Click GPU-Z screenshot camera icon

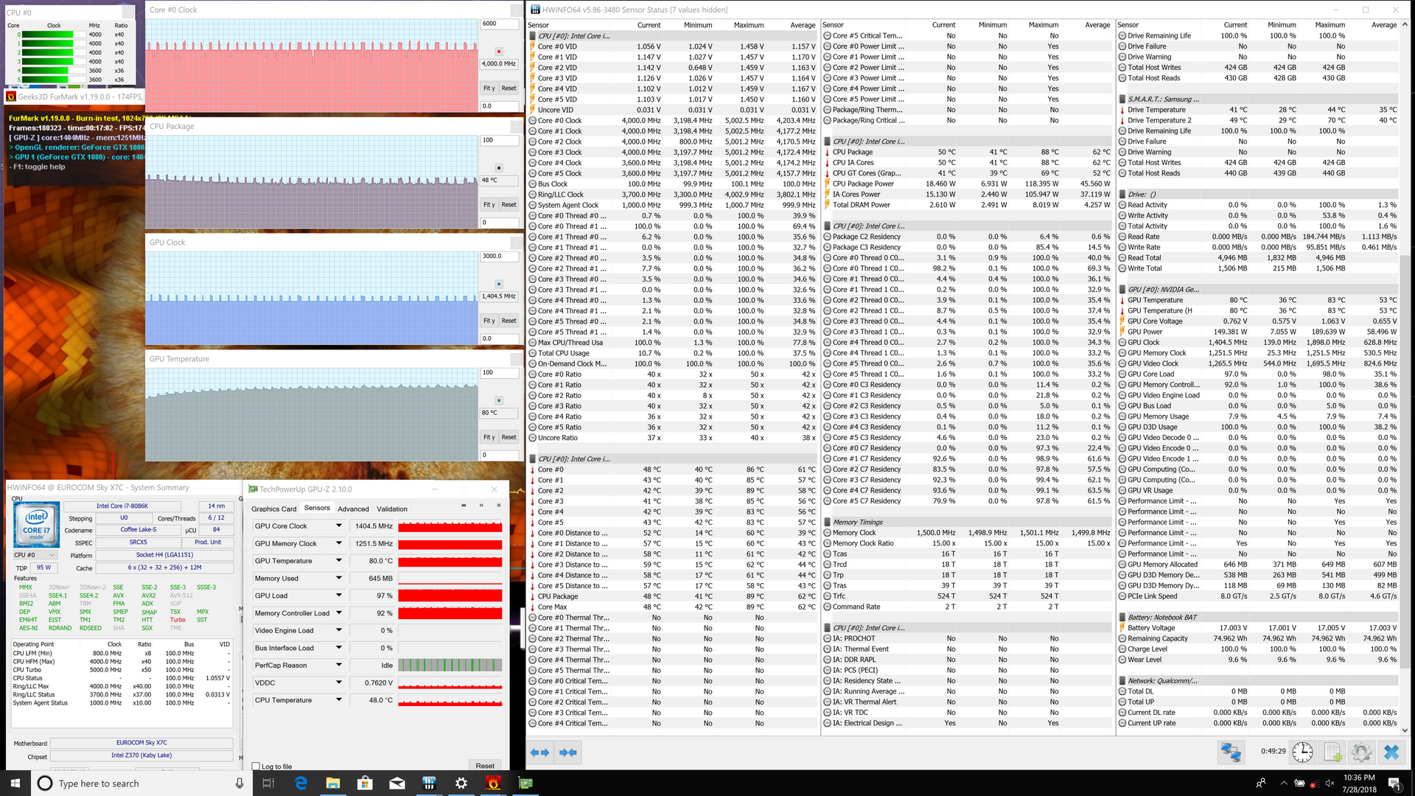click(464, 506)
